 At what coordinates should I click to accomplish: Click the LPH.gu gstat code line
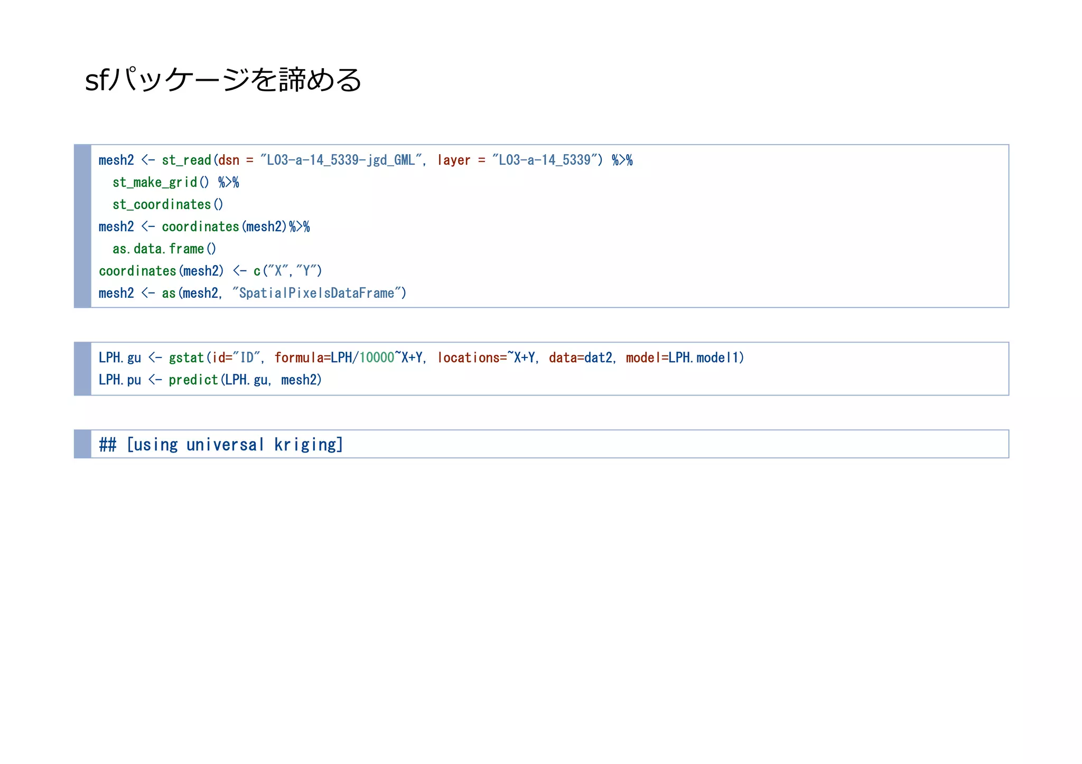click(421, 357)
